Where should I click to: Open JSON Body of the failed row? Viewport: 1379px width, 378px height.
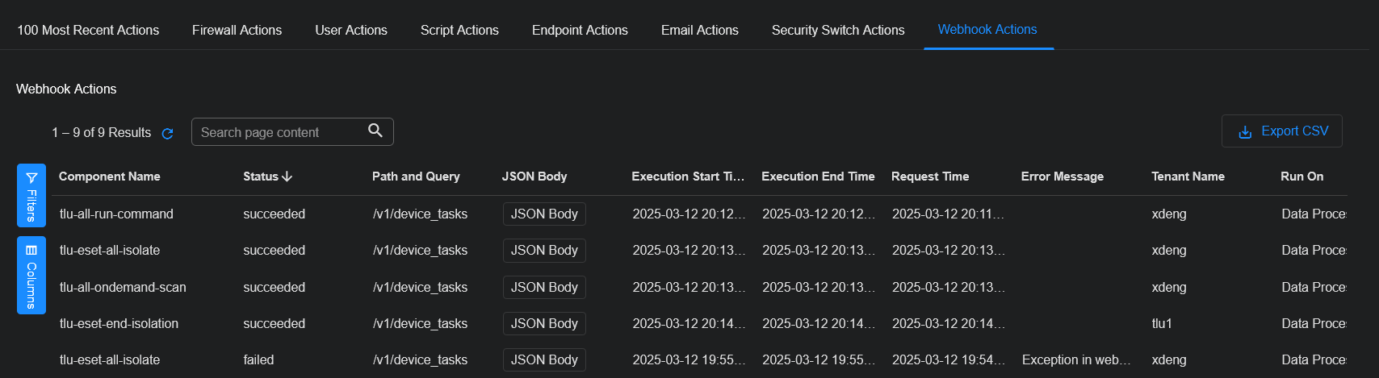point(544,360)
